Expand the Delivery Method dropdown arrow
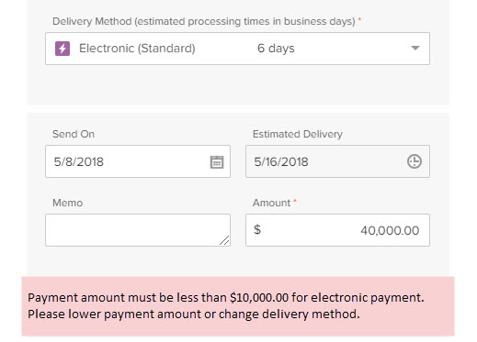This screenshot has height=342, width=477. click(415, 48)
